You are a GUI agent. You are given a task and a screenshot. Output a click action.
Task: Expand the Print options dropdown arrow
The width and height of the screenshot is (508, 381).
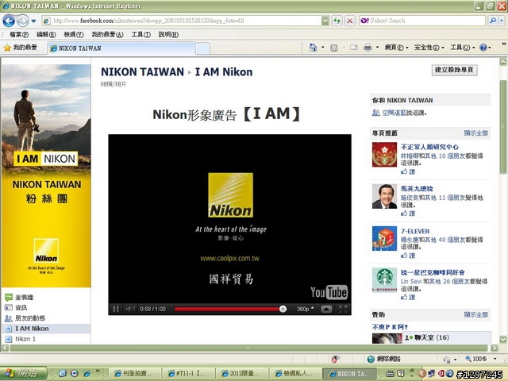377,48
